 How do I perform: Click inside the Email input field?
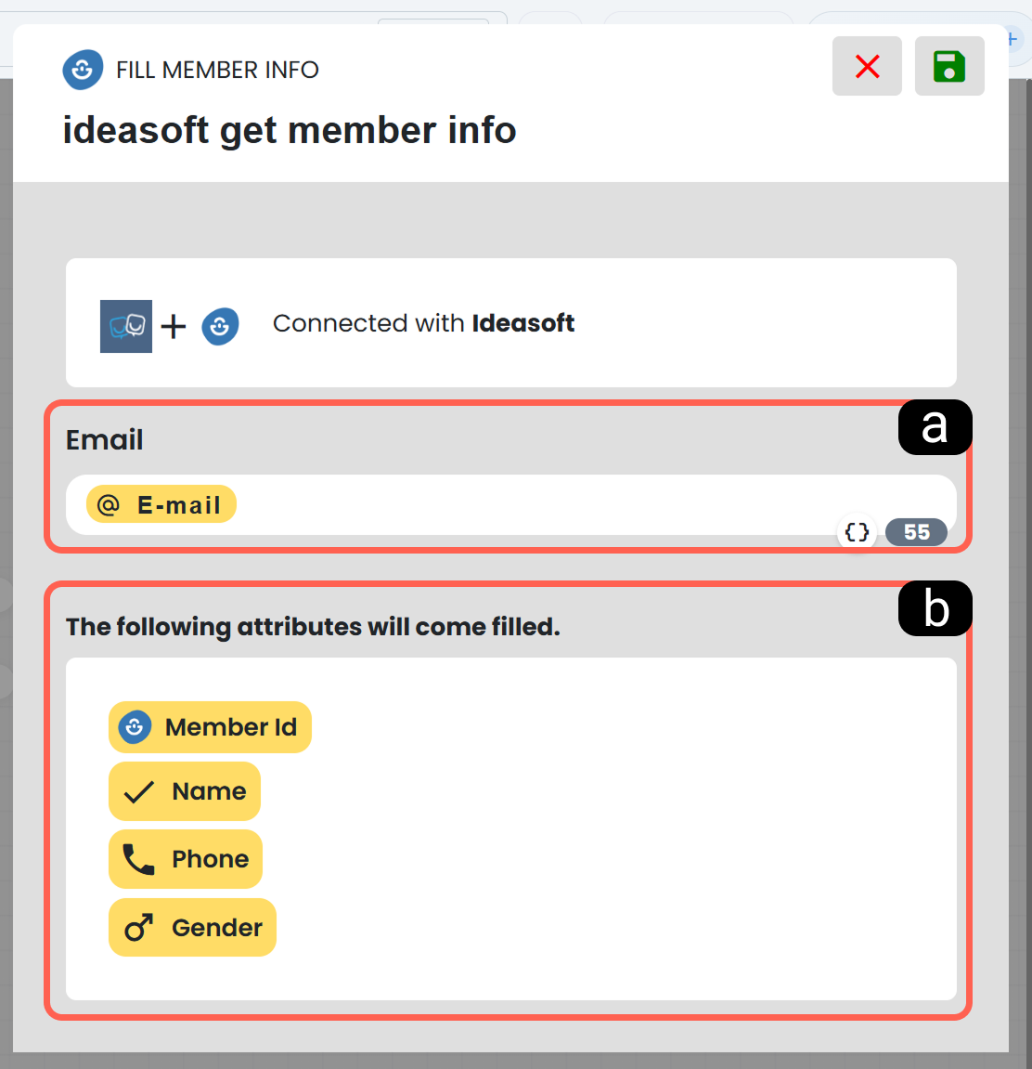point(510,504)
